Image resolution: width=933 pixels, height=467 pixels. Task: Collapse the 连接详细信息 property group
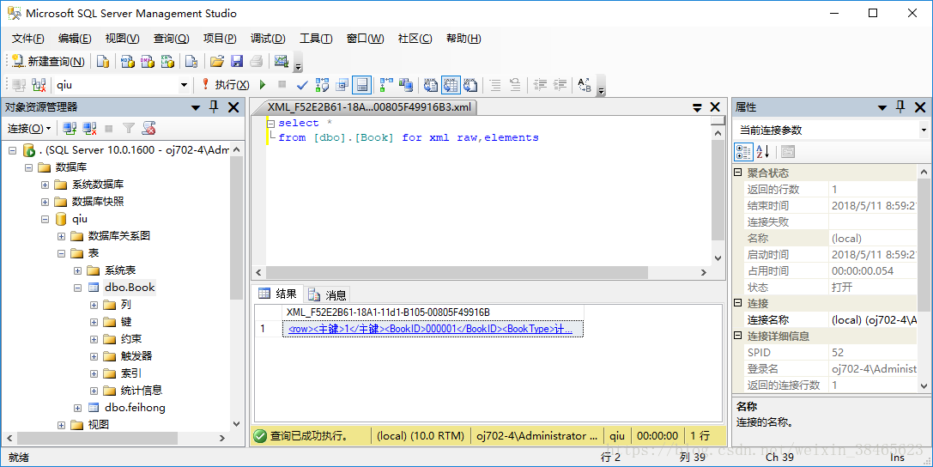738,336
